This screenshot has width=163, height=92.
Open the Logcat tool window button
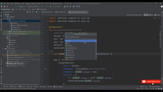[x=30, y=87]
